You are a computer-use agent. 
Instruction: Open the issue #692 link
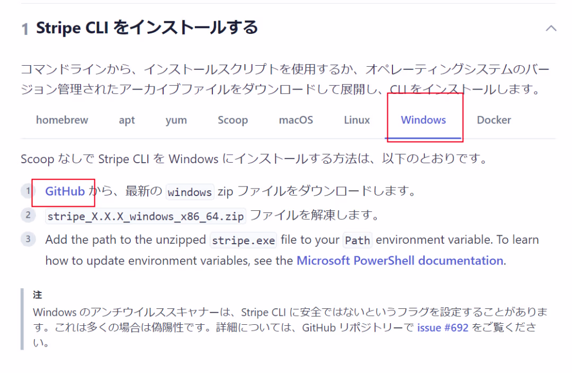tap(442, 327)
